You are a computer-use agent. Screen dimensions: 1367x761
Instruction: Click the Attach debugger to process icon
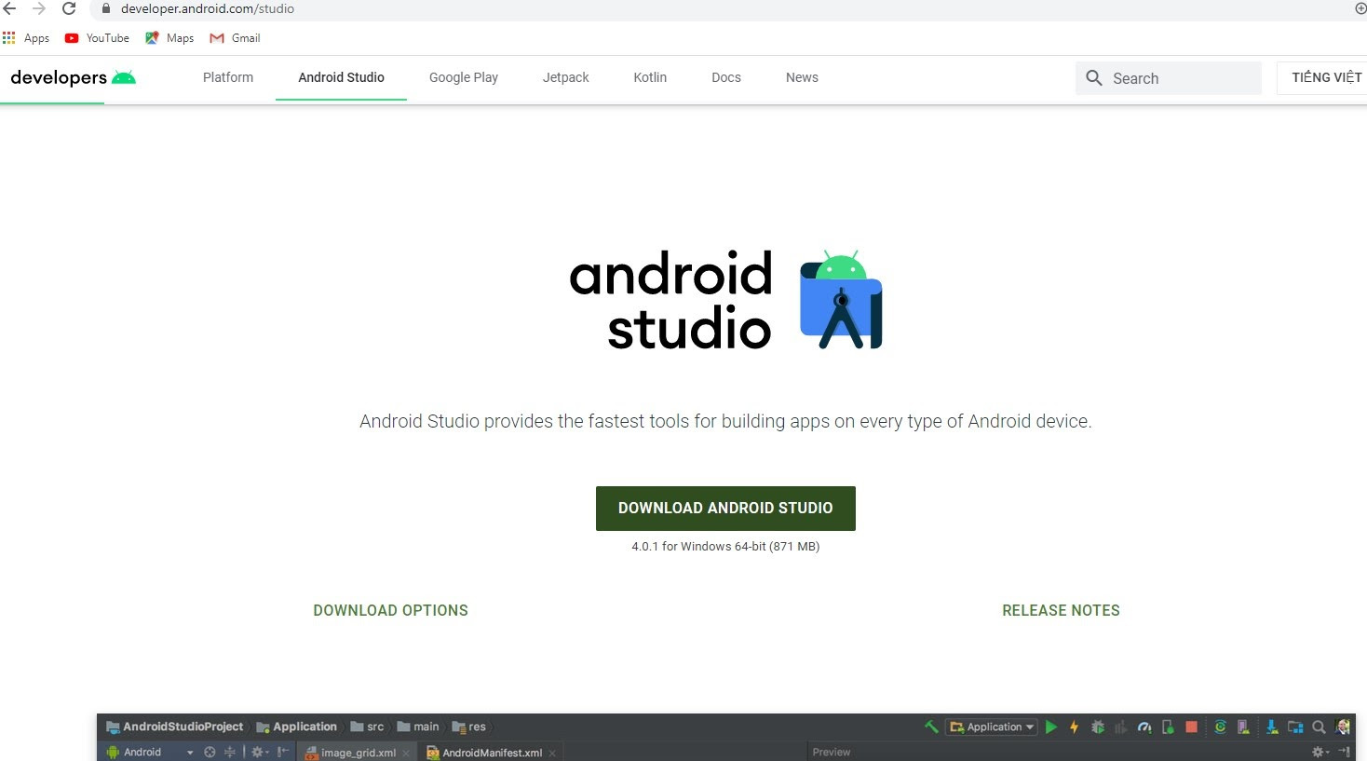coord(1168,727)
